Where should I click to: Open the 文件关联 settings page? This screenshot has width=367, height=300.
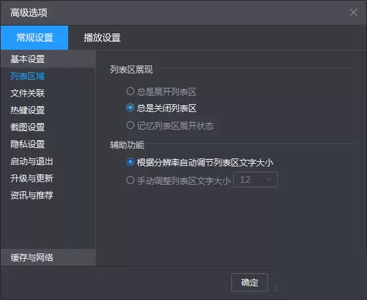(x=48, y=93)
